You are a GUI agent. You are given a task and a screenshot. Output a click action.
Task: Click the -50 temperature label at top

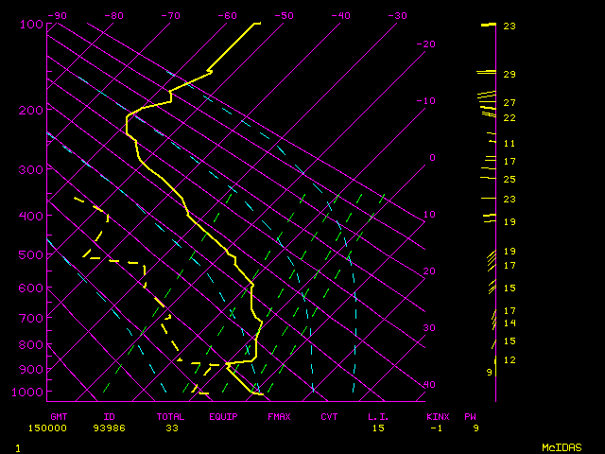pyautogui.click(x=284, y=15)
